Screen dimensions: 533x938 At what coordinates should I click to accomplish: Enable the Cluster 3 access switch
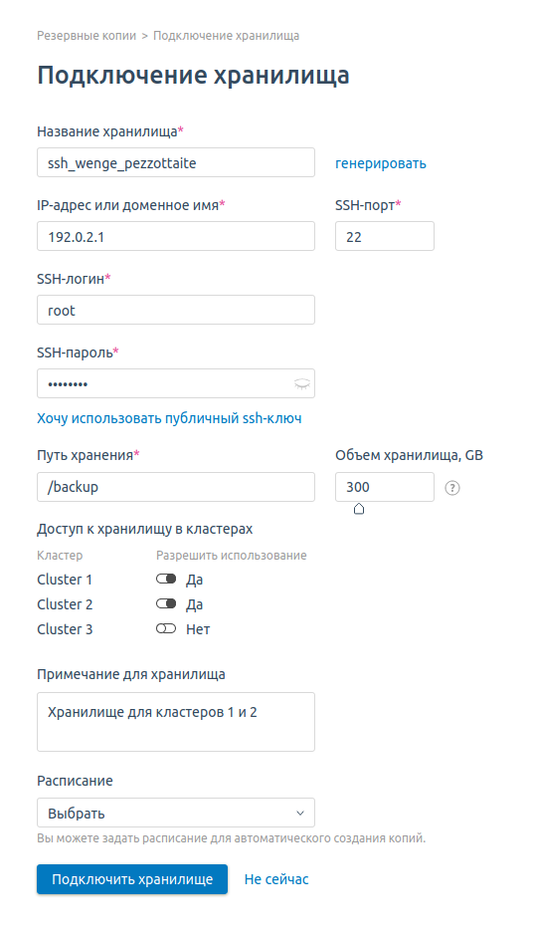tap(166, 628)
